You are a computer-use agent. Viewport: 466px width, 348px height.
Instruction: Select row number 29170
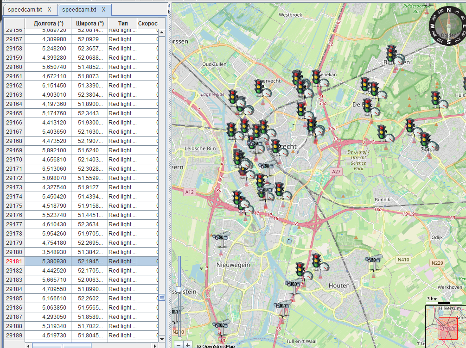[14, 160]
